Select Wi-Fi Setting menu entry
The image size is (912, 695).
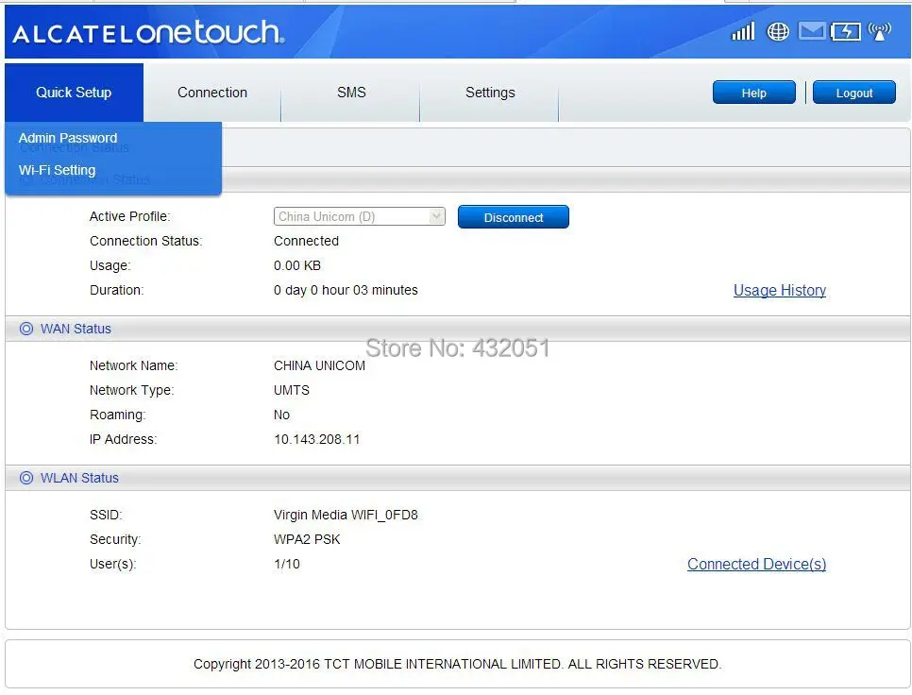(57, 170)
